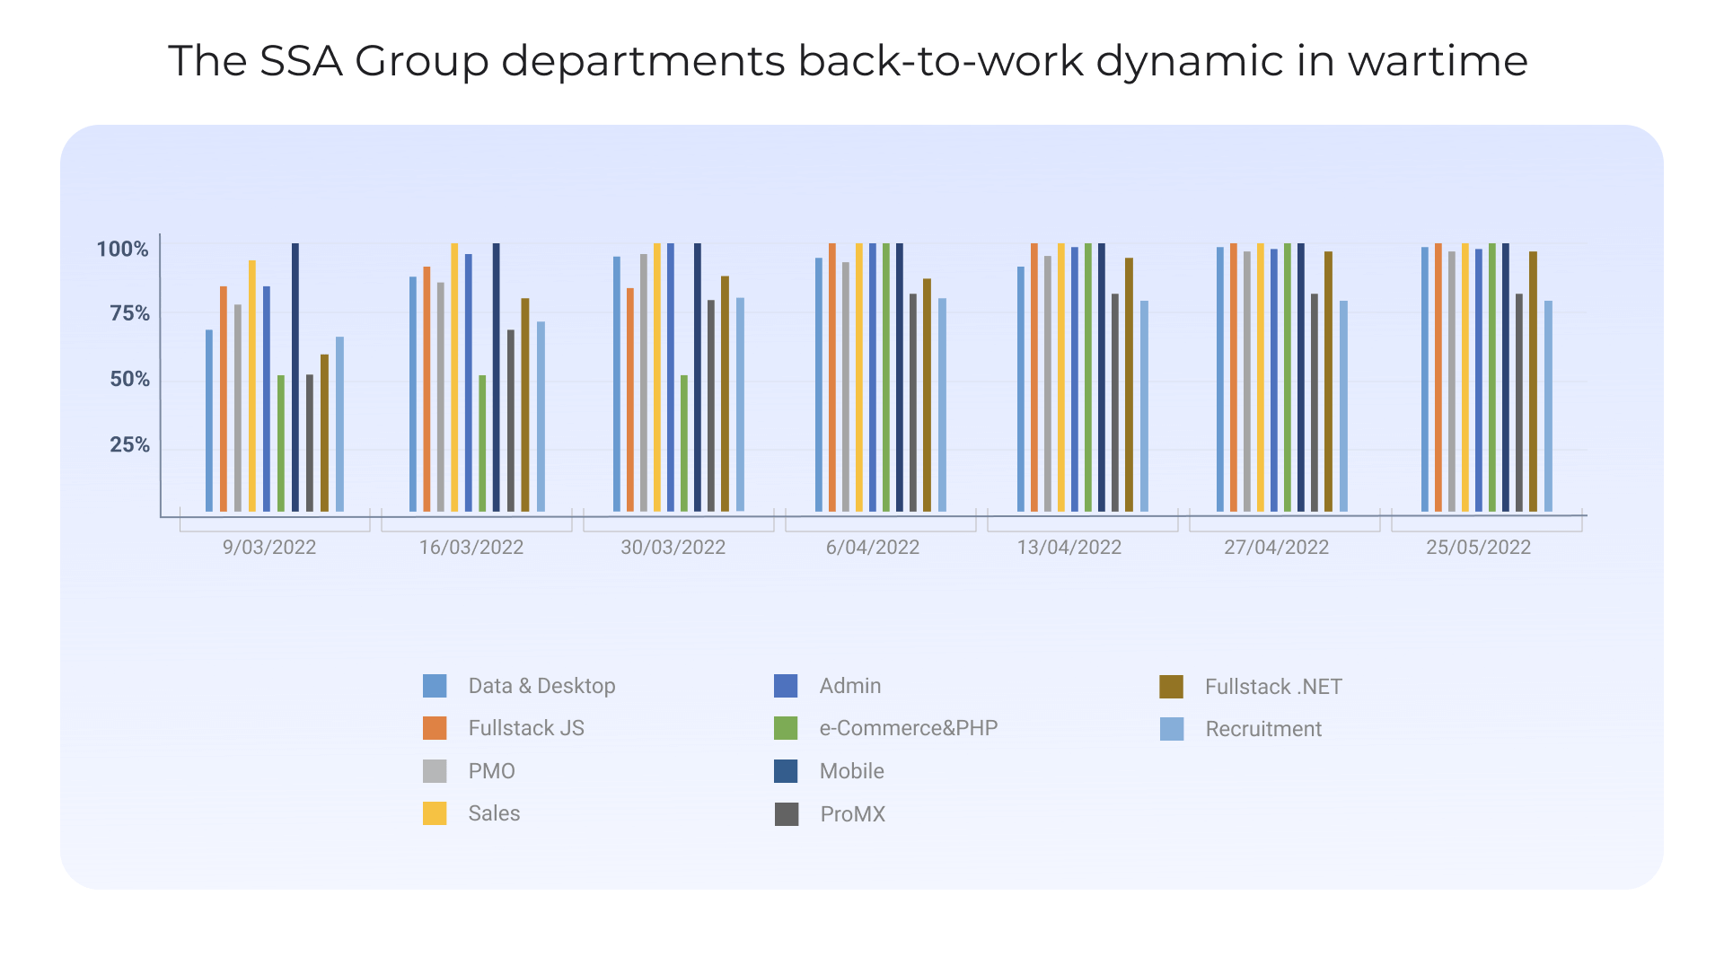Click the green e-Commerce&PHP bar for 30/03/2022

click(x=684, y=443)
